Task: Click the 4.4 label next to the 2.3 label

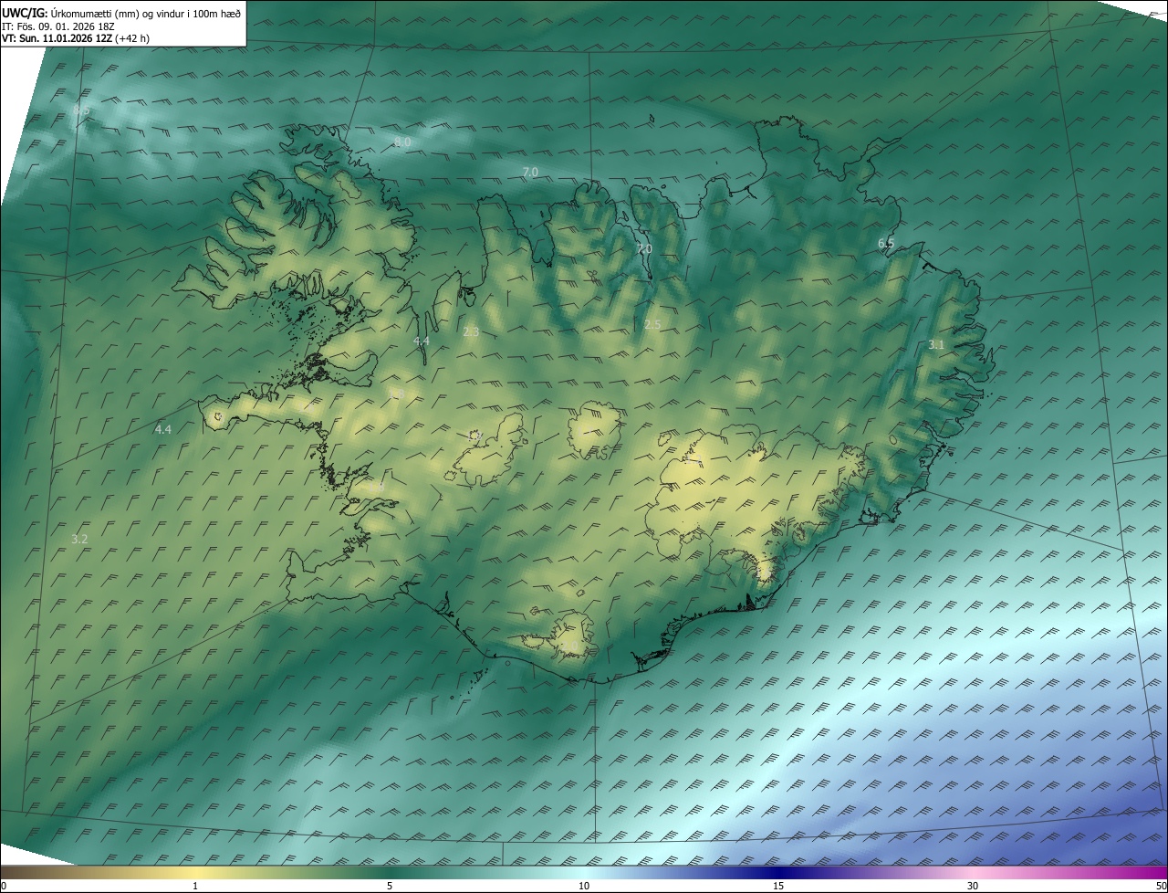Action: (x=421, y=341)
